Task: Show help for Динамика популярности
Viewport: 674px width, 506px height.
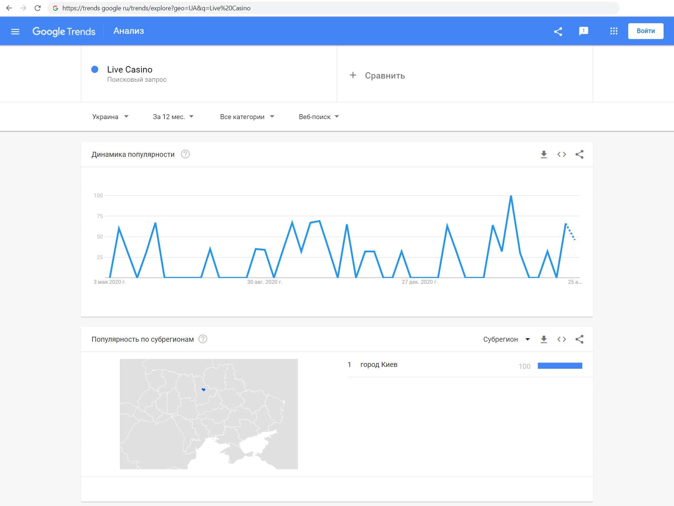Action: (185, 154)
